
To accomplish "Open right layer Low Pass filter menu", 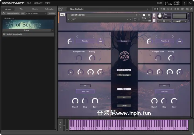I will [x=165, y=91].
